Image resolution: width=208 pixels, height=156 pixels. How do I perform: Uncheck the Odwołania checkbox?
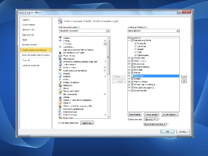click(132, 64)
